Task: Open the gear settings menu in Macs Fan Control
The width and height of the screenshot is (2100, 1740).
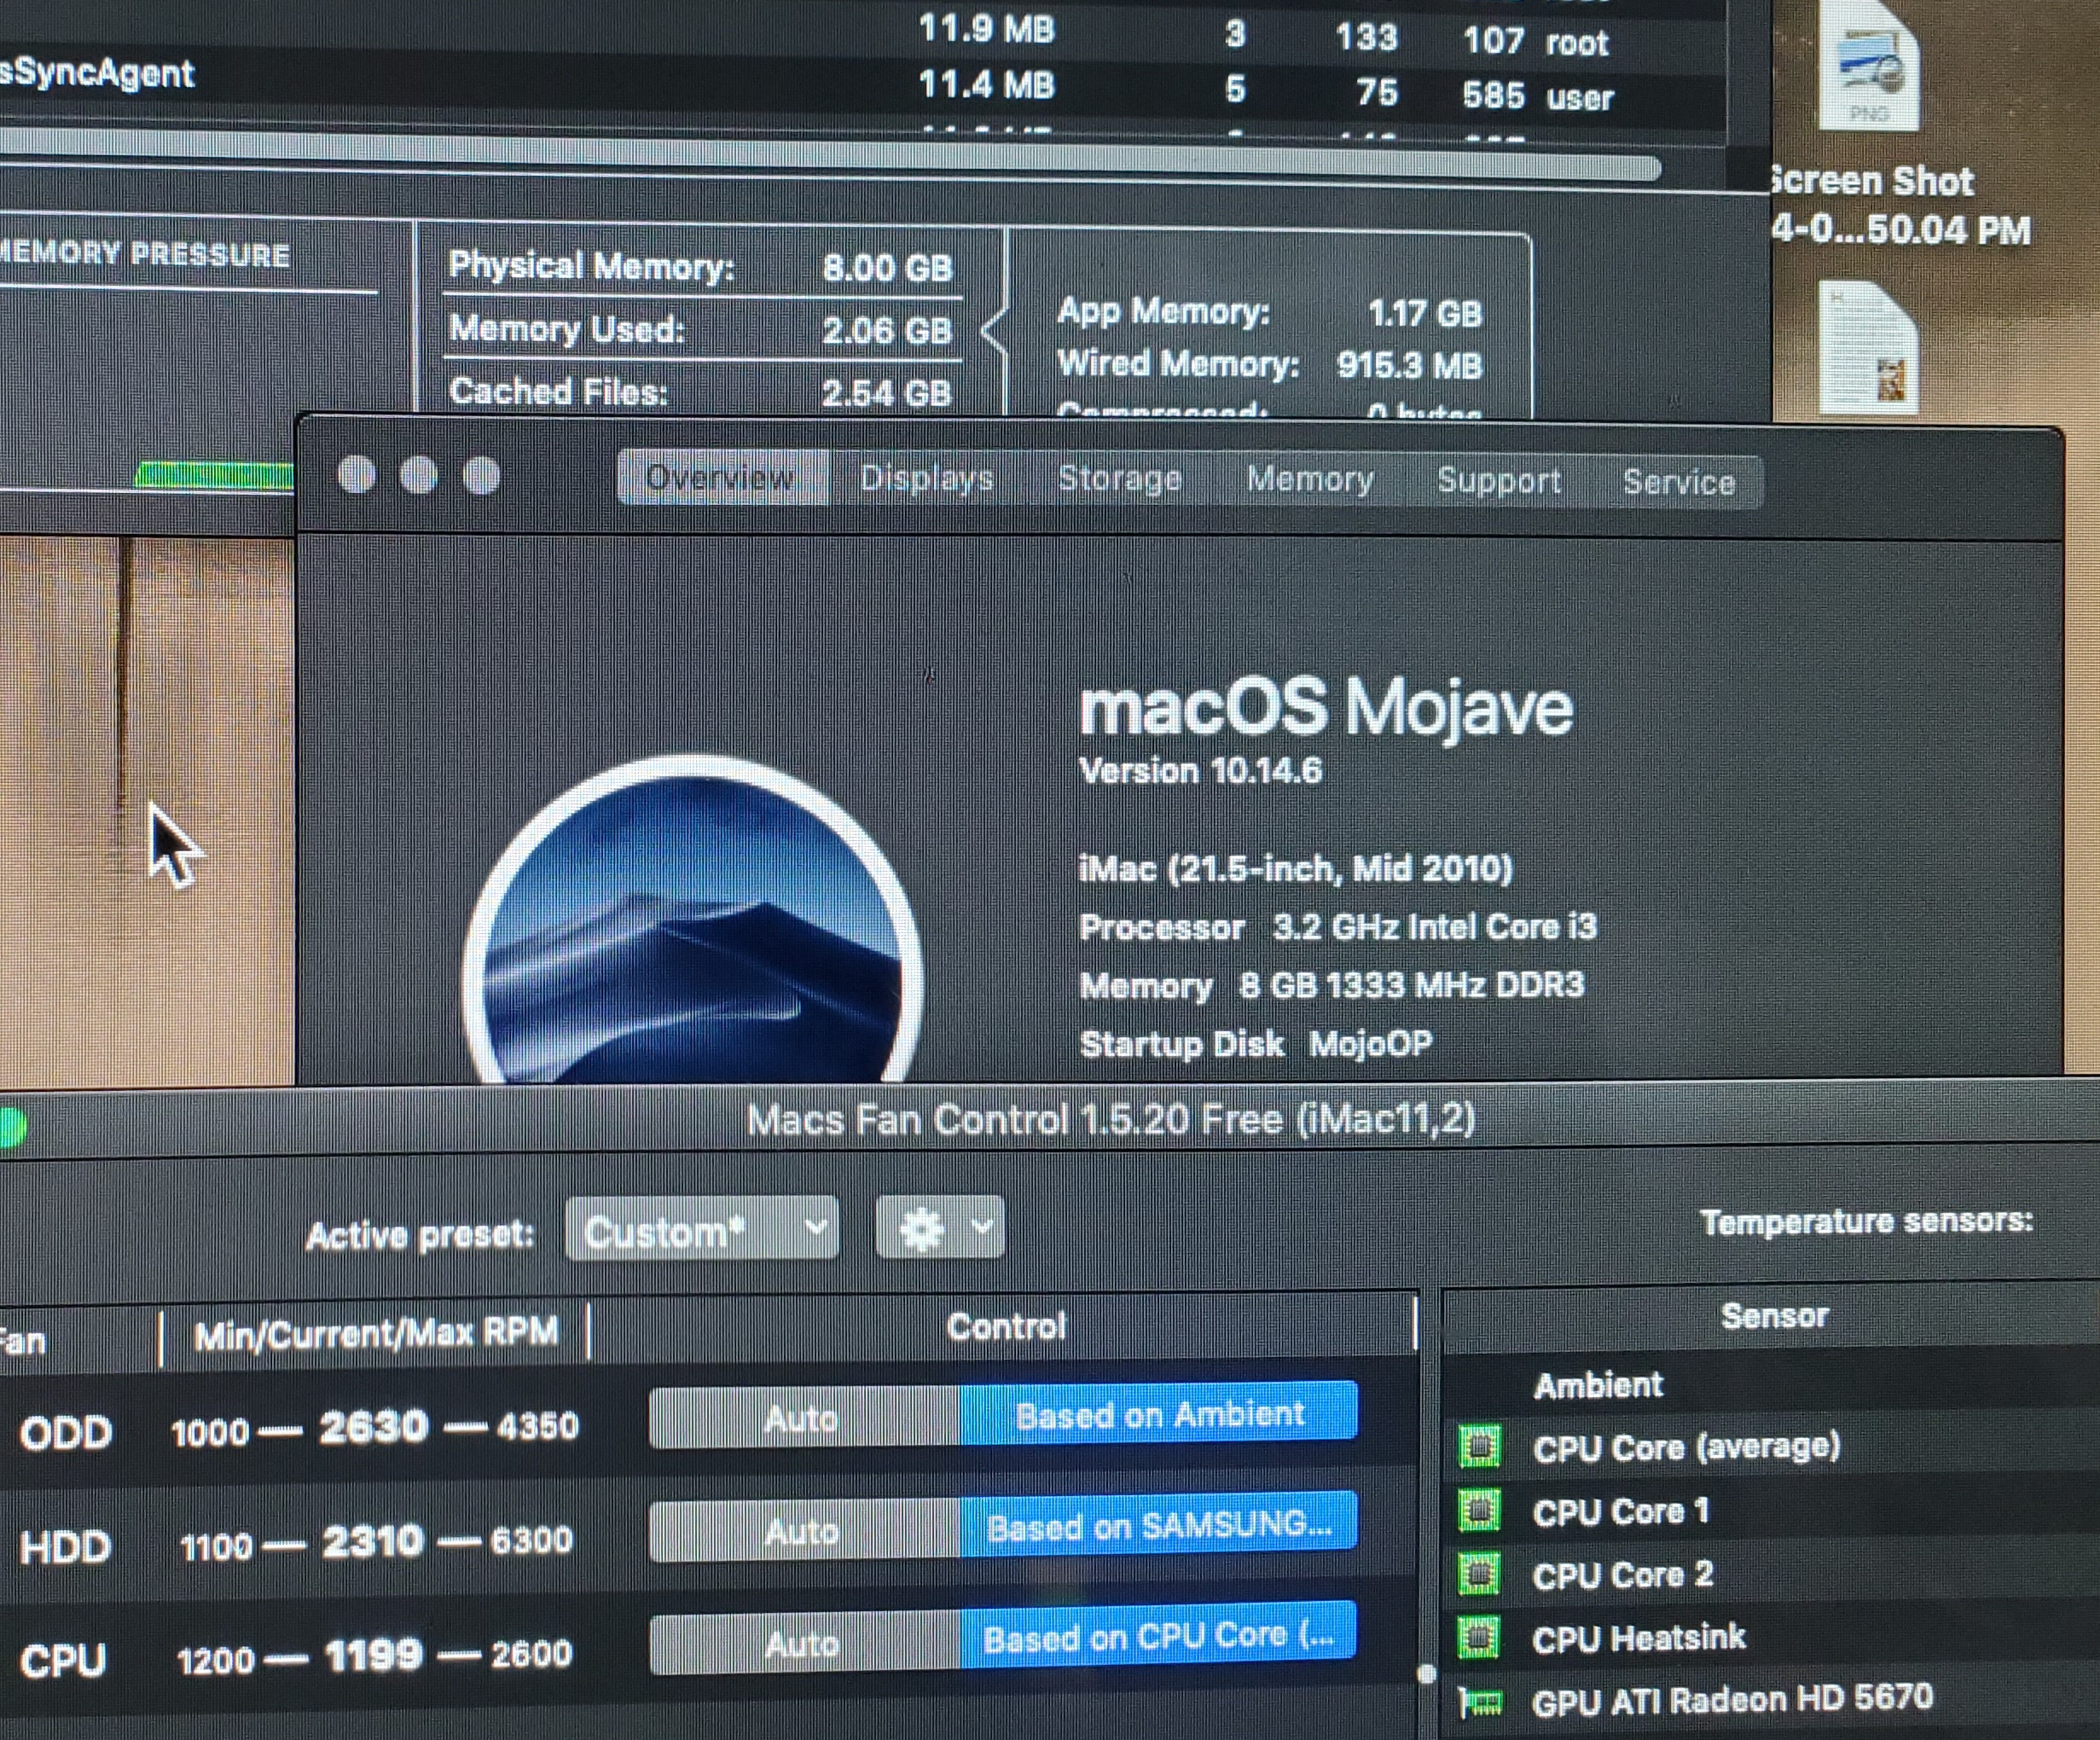Action: (939, 1227)
